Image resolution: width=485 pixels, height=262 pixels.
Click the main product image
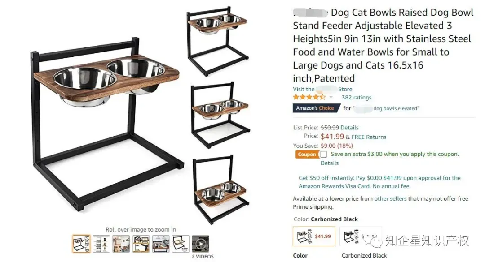click(x=108, y=121)
